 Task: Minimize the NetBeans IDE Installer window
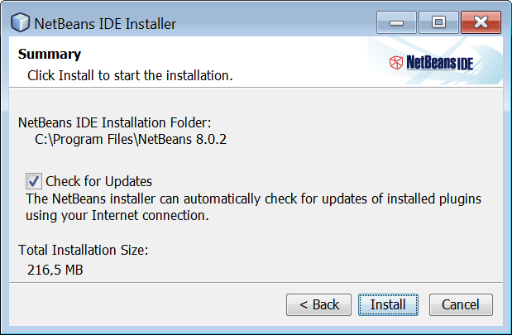(x=396, y=22)
